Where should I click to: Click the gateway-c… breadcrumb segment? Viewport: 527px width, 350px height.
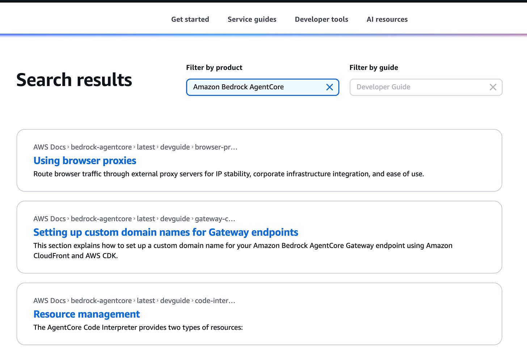pyautogui.click(x=215, y=219)
